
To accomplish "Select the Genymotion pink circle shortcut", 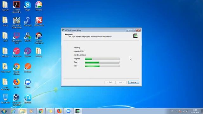I will click(x=16, y=52).
